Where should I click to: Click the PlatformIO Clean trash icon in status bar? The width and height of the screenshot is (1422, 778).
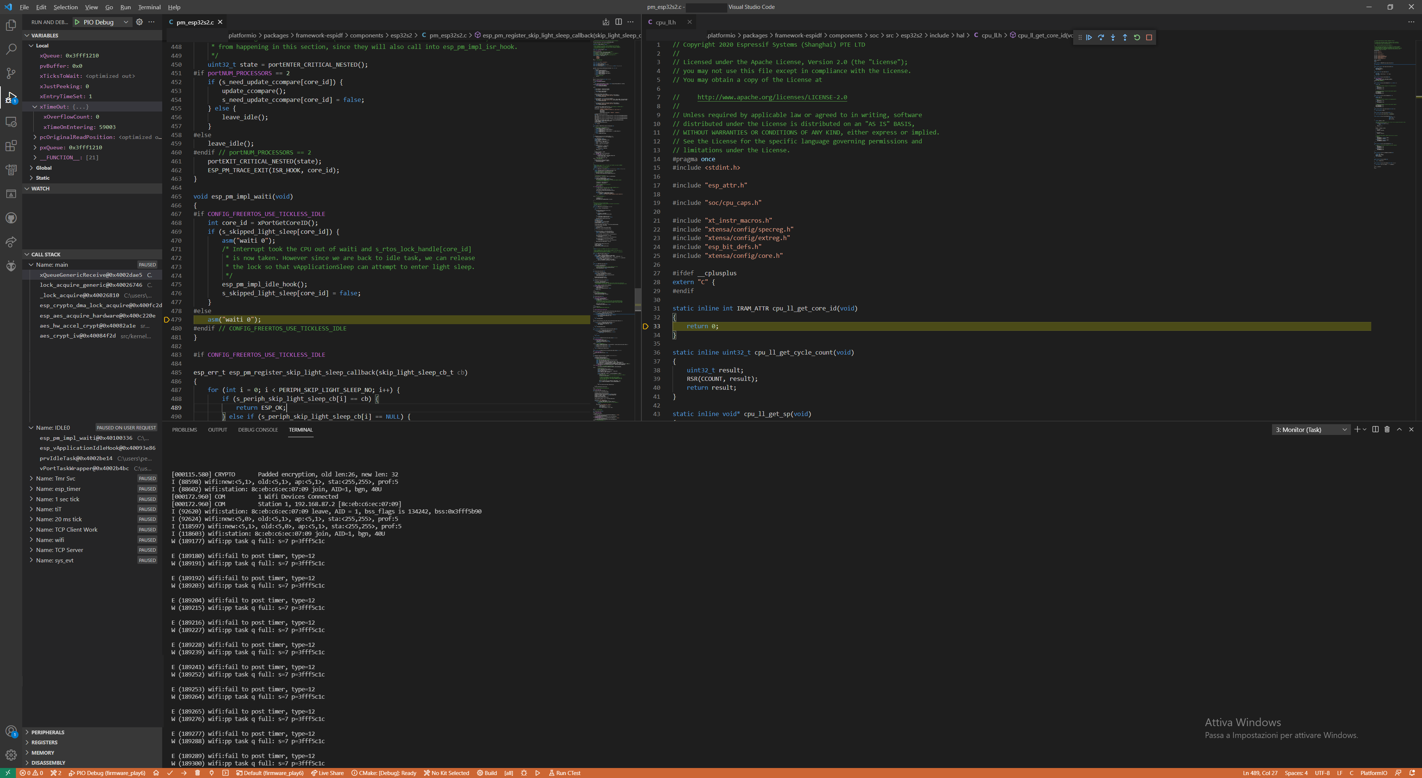tap(198, 773)
